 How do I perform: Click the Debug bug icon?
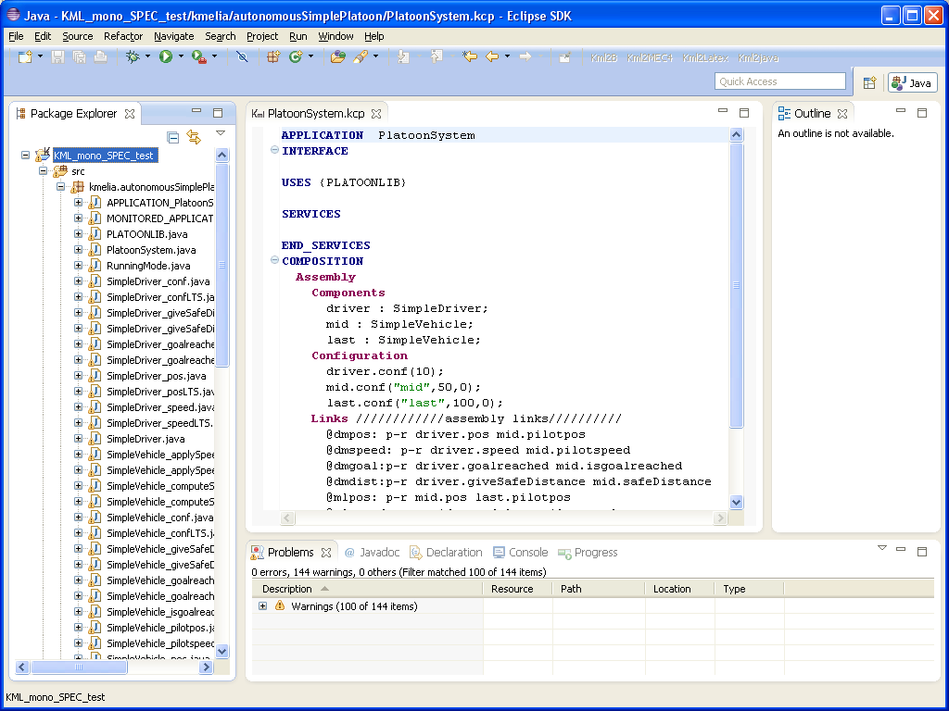pyautogui.click(x=133, y=57)
